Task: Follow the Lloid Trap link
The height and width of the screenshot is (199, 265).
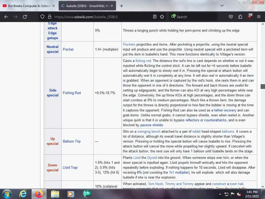Action: [x=70, y=167]
